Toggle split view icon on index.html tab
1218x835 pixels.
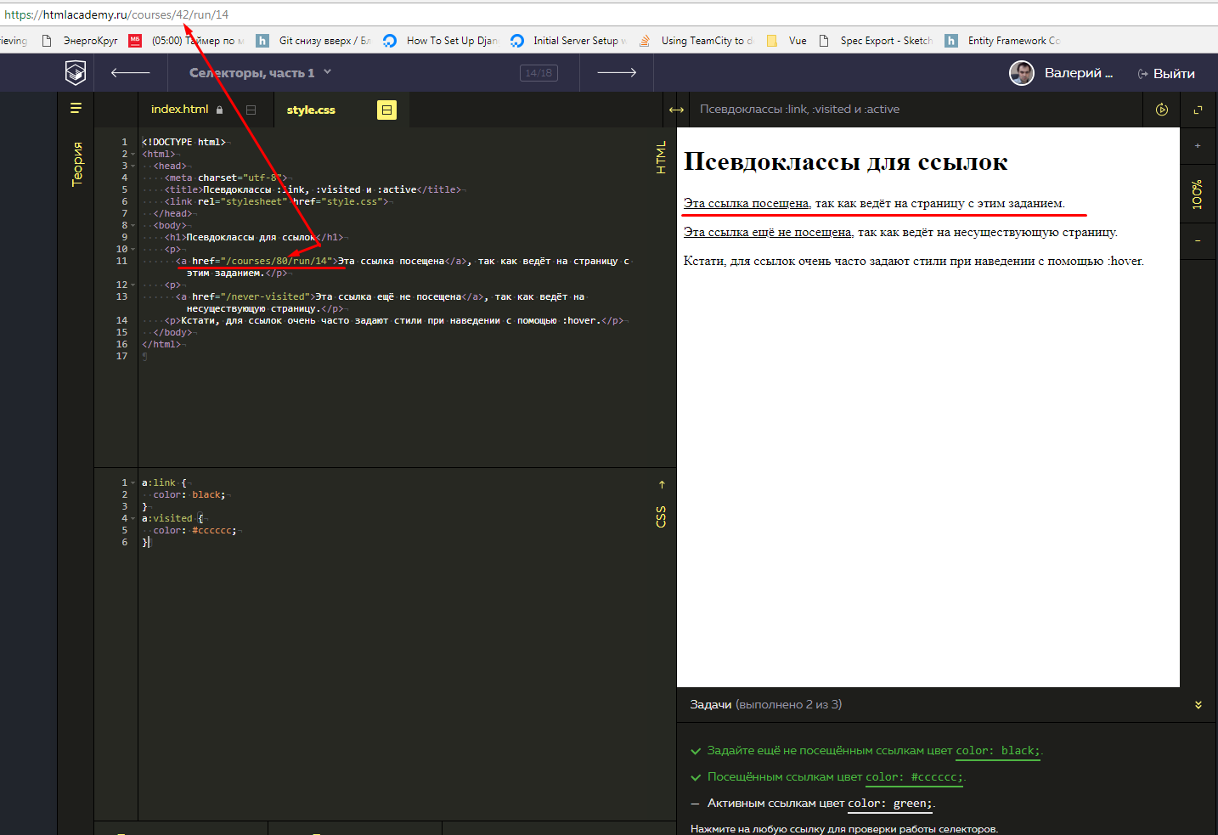[251, 110]
